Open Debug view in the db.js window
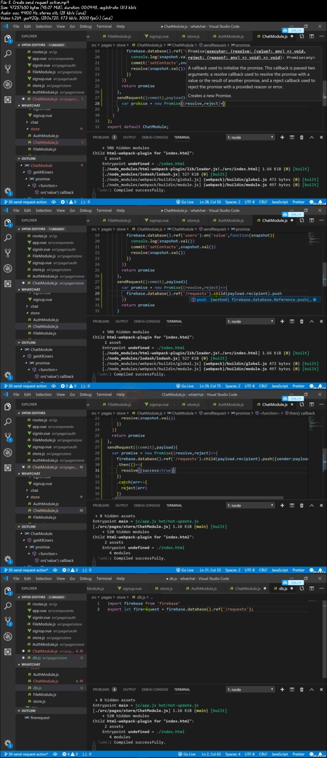 [8, 636]
